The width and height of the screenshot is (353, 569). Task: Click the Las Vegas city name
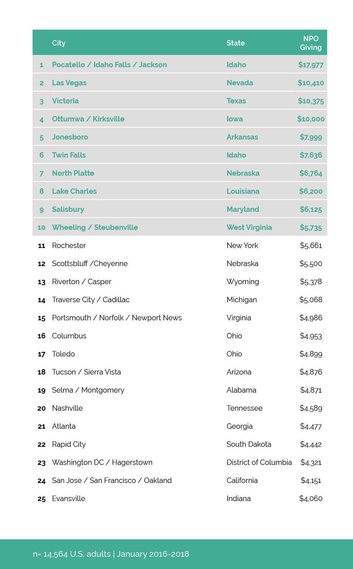click(69, 83)
